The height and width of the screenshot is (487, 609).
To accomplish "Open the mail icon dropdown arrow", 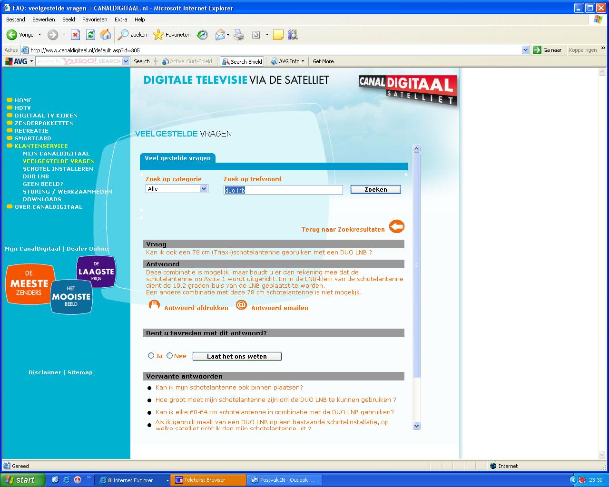I will [x=228, y=35].
